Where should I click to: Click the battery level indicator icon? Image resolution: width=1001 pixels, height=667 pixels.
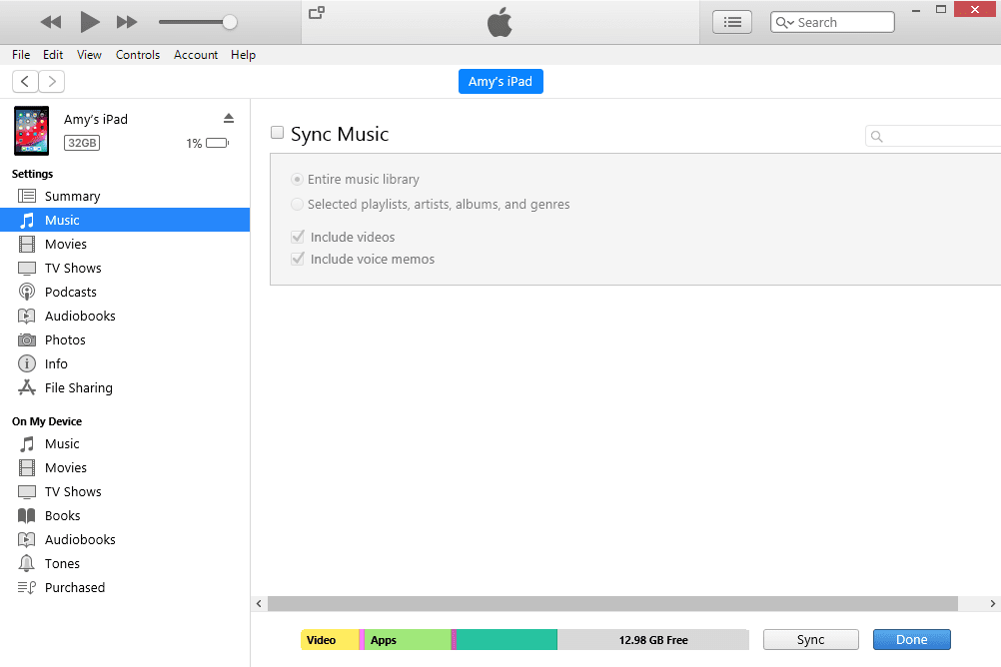coord(217,143)
